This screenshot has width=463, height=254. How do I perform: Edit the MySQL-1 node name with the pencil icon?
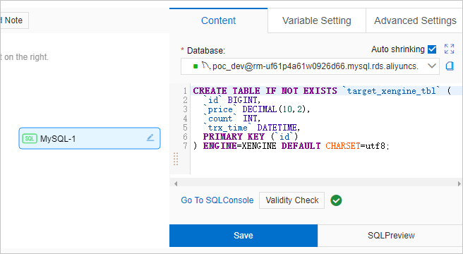coord(150,138)
